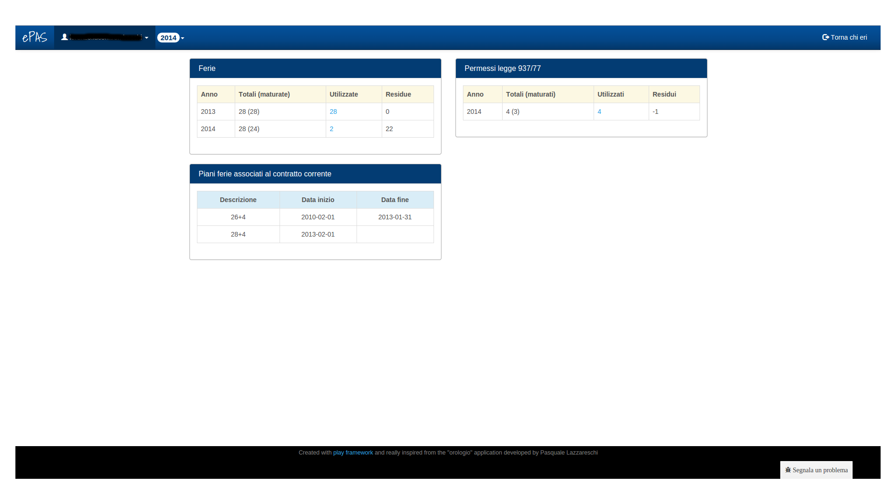896x504 pixels.
Task: Click the bug icon in Segnala un problema
Action: [x=788, y=470]
